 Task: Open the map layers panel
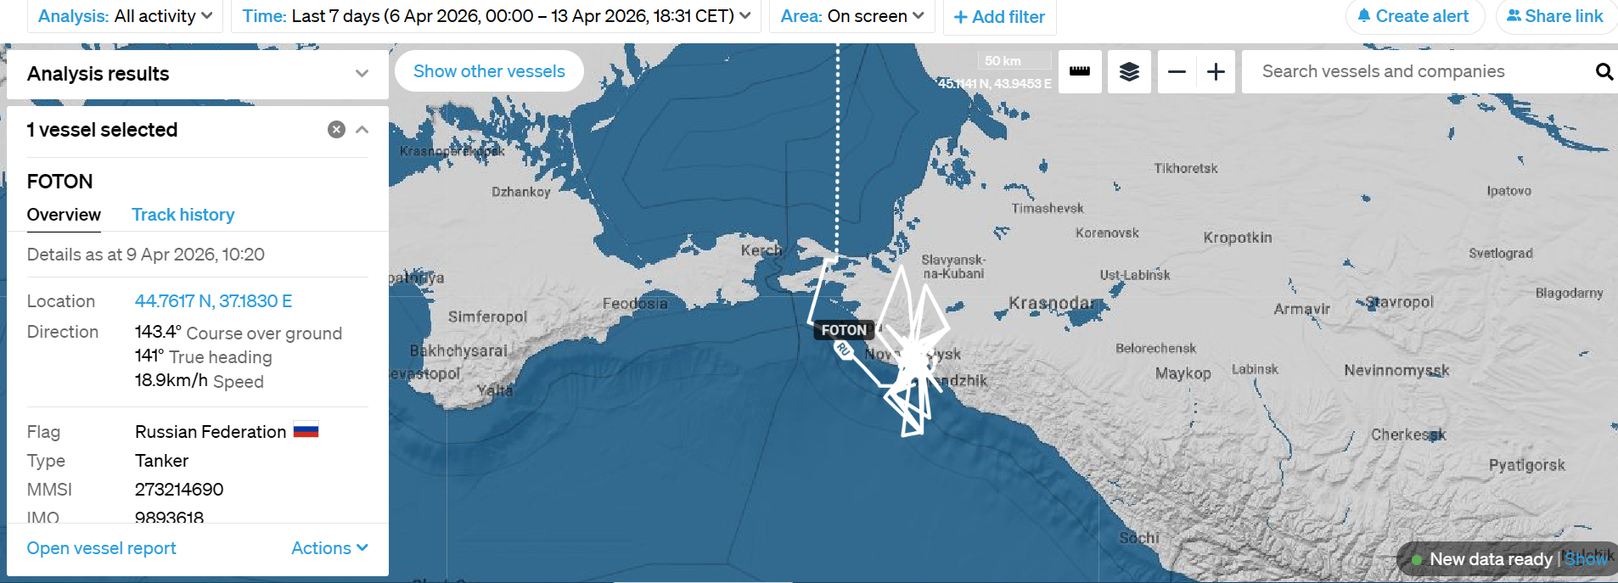coord(1129,71)
